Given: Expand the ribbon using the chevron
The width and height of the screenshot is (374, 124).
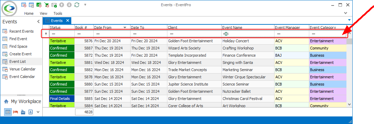Looking at the screenshot, I should click(346, 13).
